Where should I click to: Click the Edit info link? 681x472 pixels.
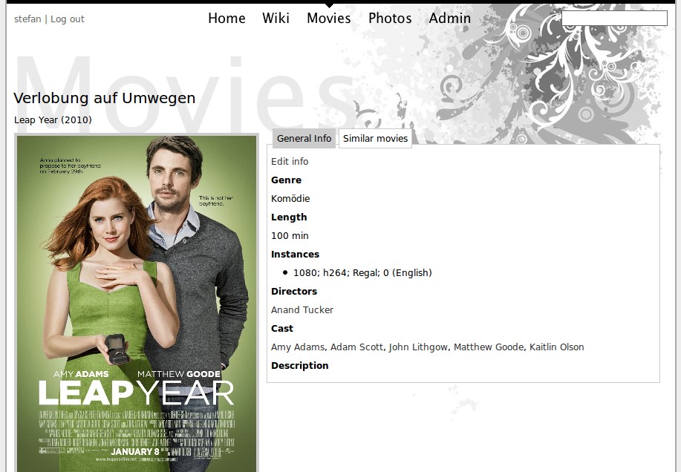[x=290, y=161]
